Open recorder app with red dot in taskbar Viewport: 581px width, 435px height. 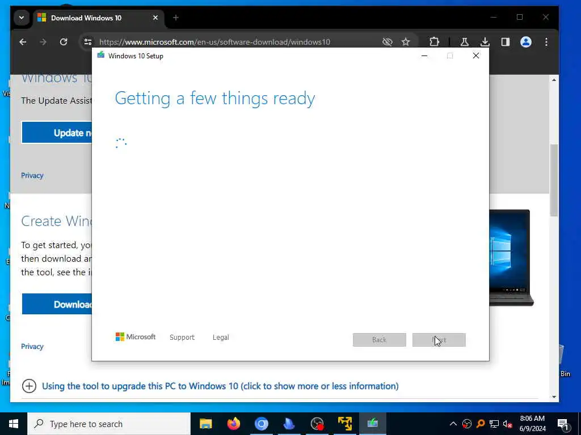[x=317, y=424]
